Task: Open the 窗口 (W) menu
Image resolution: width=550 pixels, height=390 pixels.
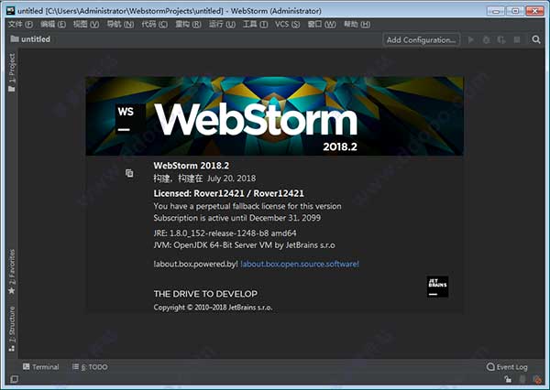Action: [x=322, y=24]
